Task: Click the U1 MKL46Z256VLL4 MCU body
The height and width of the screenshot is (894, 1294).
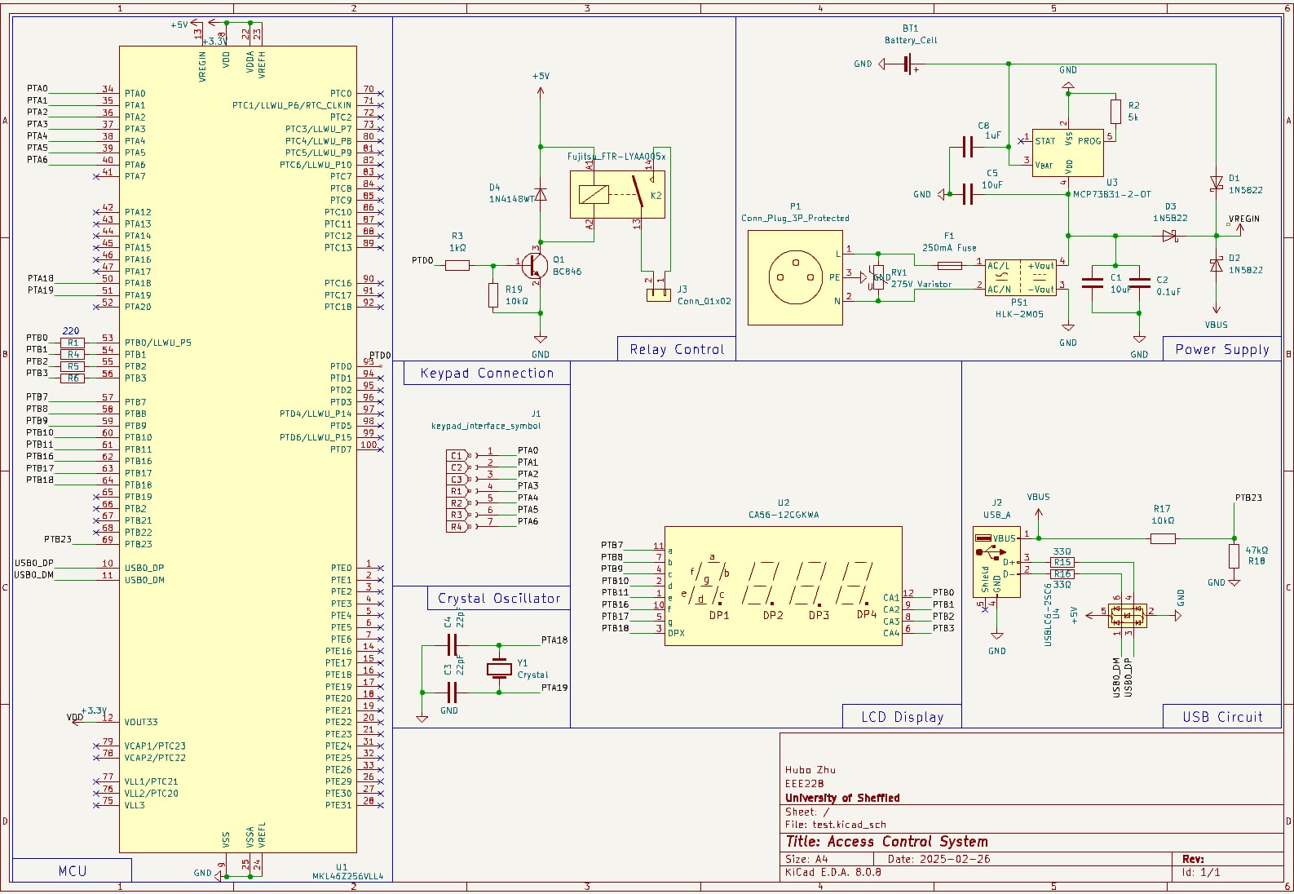Action: tap(238, 449)
